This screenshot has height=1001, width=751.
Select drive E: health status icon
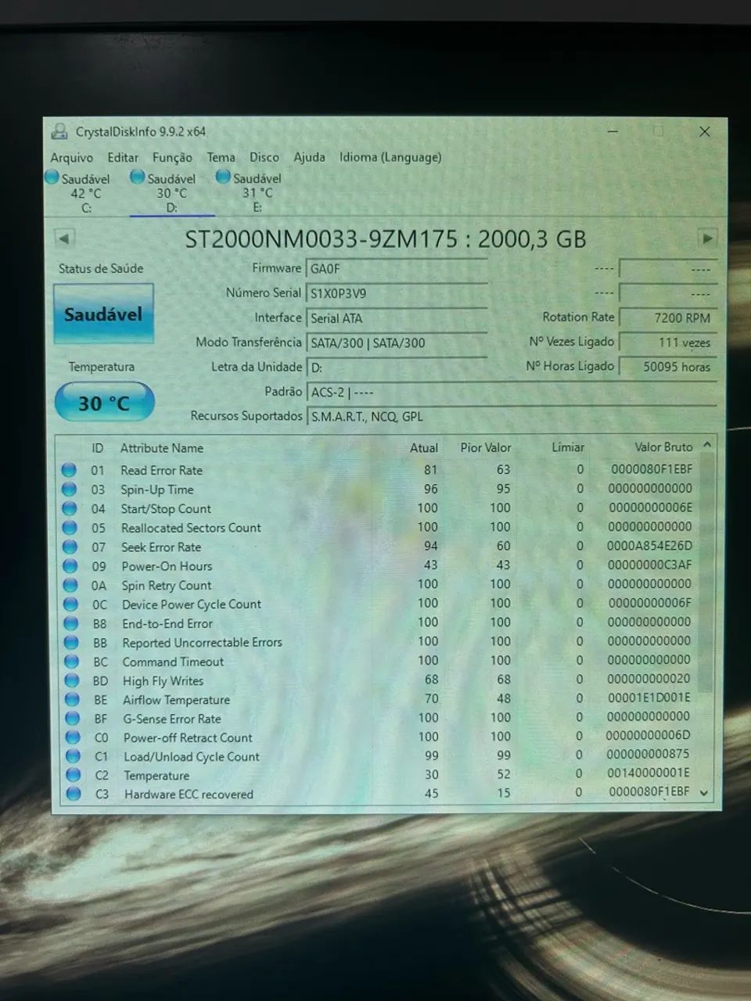[x=224, y=177]
